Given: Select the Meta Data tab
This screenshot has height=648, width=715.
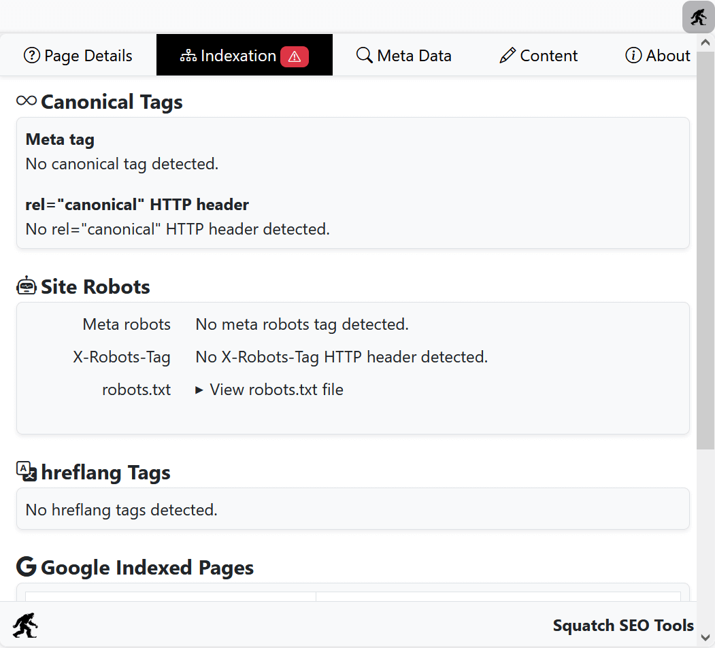Looking at the screenshot, I should click(403, 55).
